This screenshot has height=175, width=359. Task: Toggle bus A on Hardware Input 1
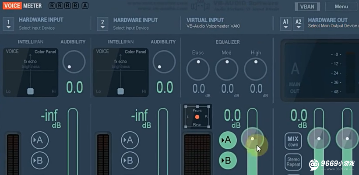click(x=39, y=140)
